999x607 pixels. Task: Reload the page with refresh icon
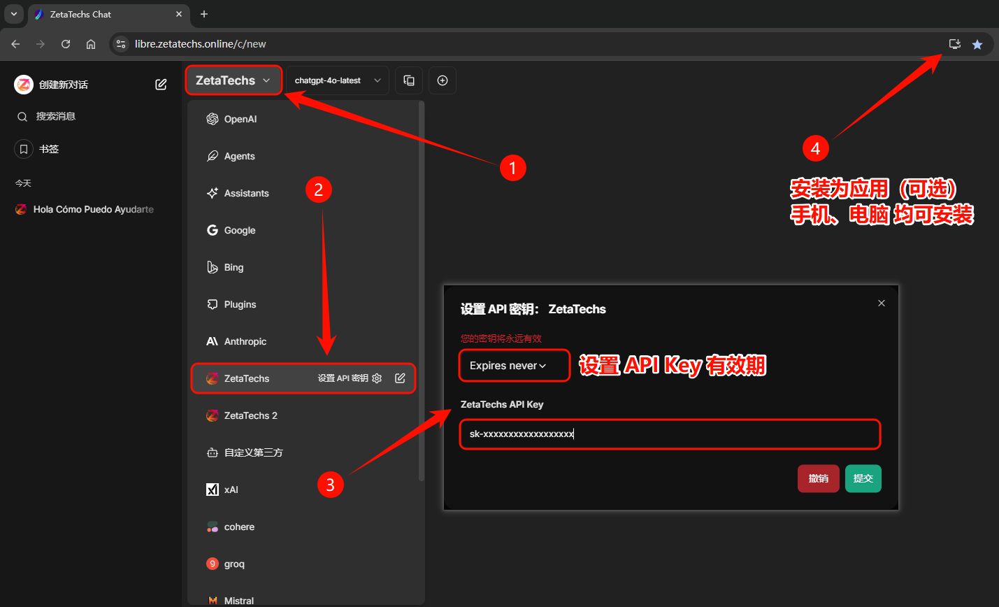(66, 44)
